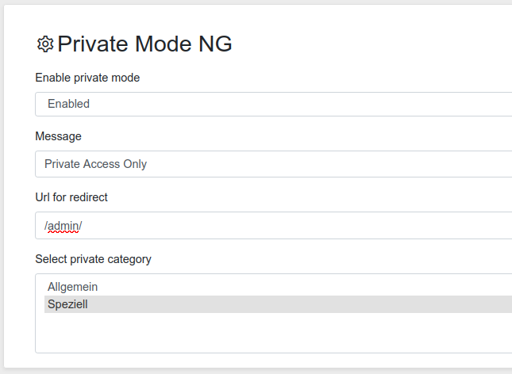Image resolution: width=512 pixels, height=374 pixels.
Task: Select the Speziell category option
Action: click(67, 303)
